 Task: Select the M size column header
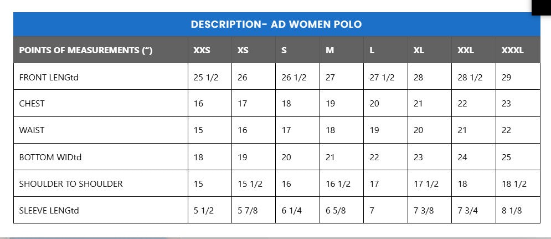329,50
